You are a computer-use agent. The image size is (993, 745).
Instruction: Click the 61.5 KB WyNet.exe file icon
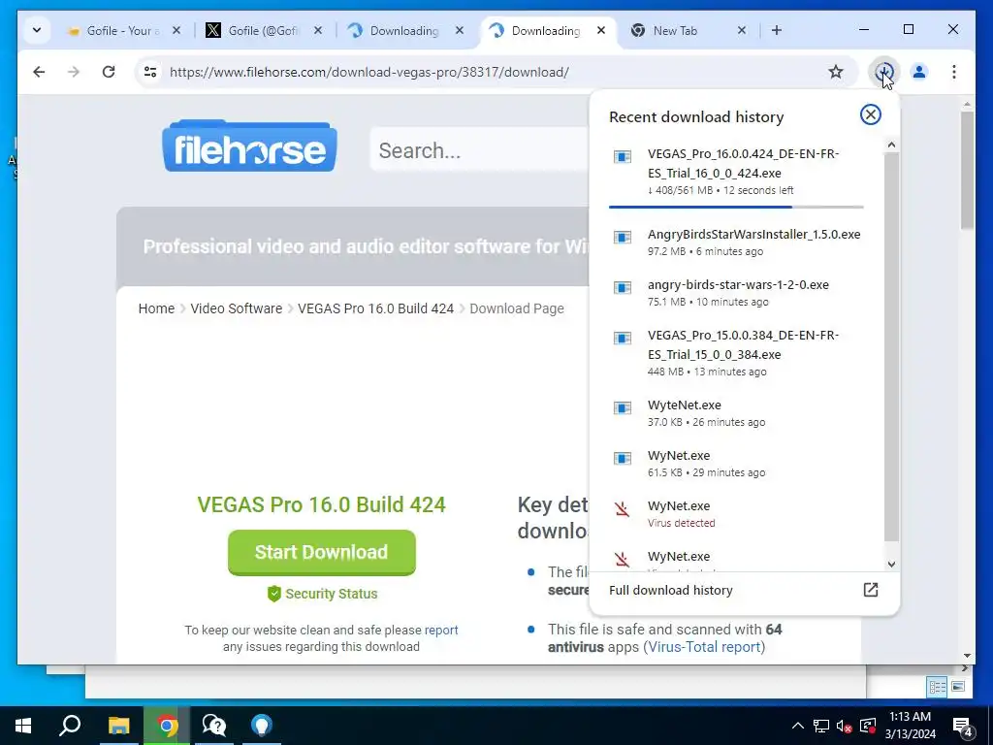coord(623,458)
